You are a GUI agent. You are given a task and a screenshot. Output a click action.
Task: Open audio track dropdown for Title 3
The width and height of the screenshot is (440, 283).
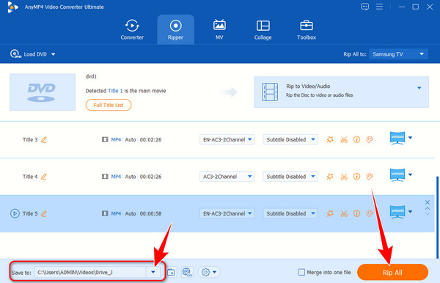click(x=227, y=139)
